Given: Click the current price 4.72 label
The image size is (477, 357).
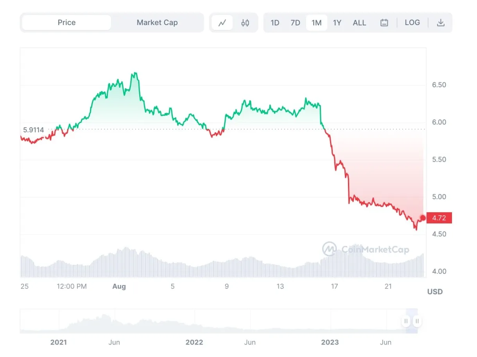Looking at the screenshot, I should (439, 218).
